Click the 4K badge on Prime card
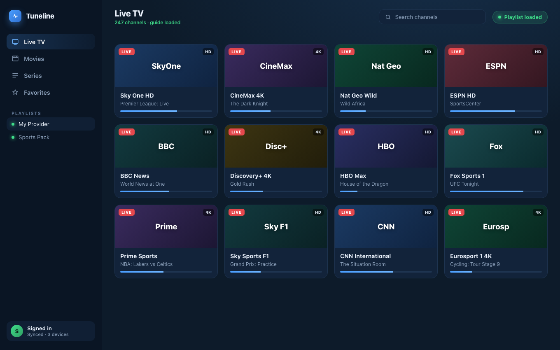Screen dimensions: 560x350 (x=208, y=212)
